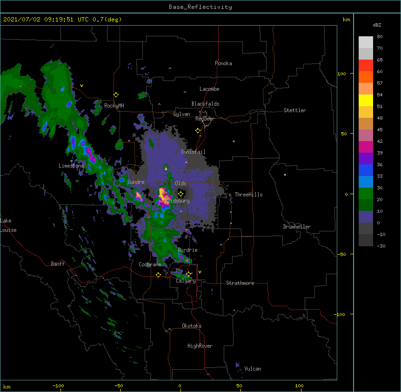This screenshot has width=401, height=392.
Task: Click the yellow diamond marker above Calgary label
Action: coord(188,274)
